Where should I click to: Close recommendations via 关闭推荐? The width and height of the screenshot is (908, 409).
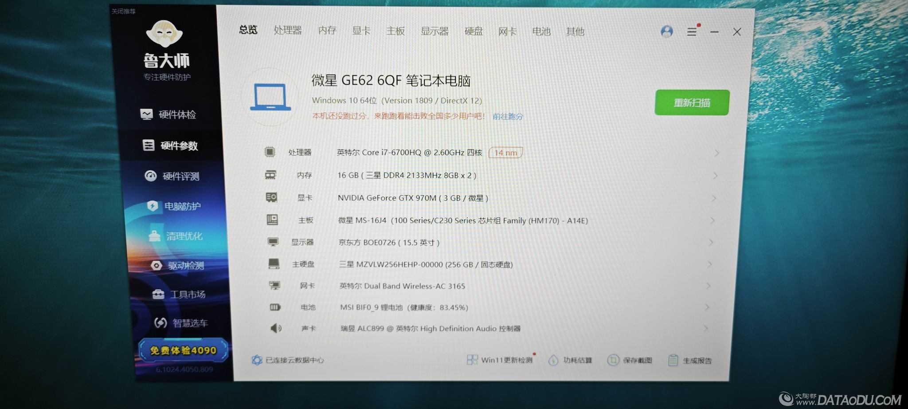tap(123, 11)
